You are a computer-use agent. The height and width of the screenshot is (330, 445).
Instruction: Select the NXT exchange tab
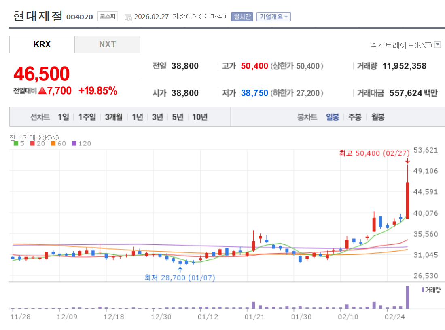[107, 45]
